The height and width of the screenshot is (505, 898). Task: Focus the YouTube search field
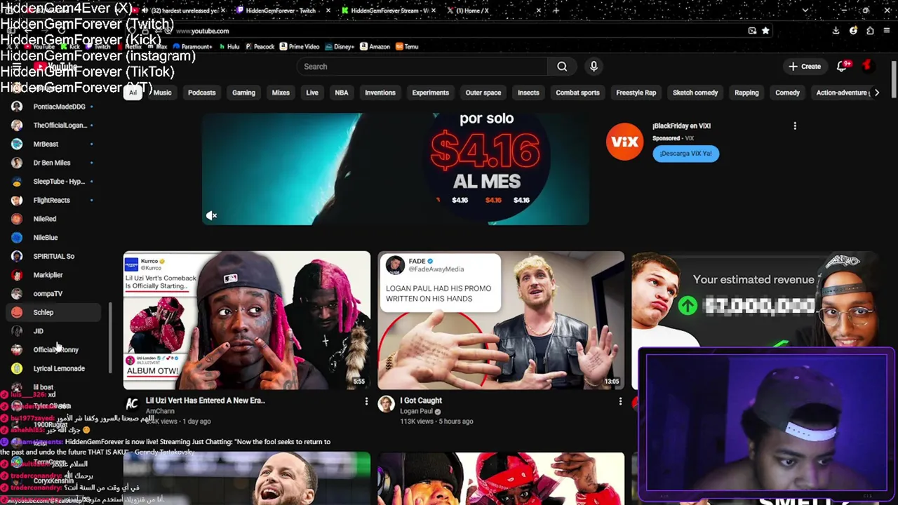422,67
